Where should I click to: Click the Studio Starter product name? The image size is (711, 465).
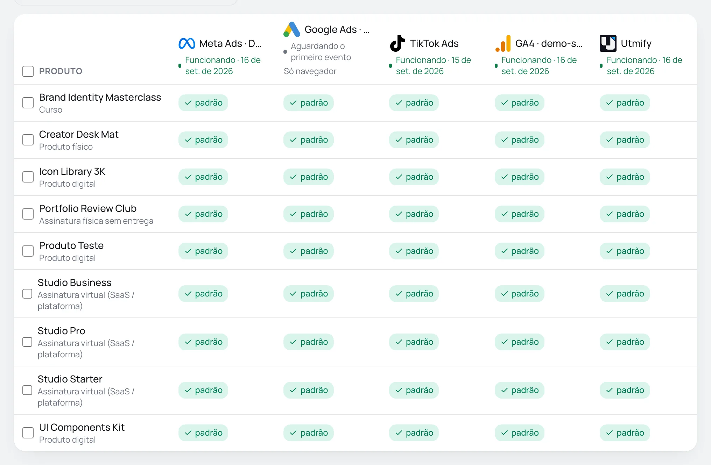70,379
